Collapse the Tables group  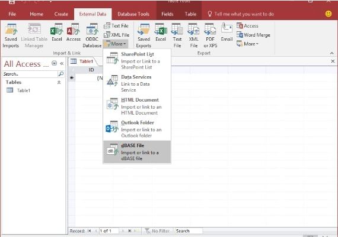[x=59, y=82]
